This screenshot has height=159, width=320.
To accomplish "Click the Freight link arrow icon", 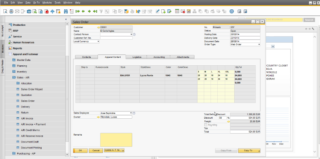I will pyautogui.click(x=227, y=121).
